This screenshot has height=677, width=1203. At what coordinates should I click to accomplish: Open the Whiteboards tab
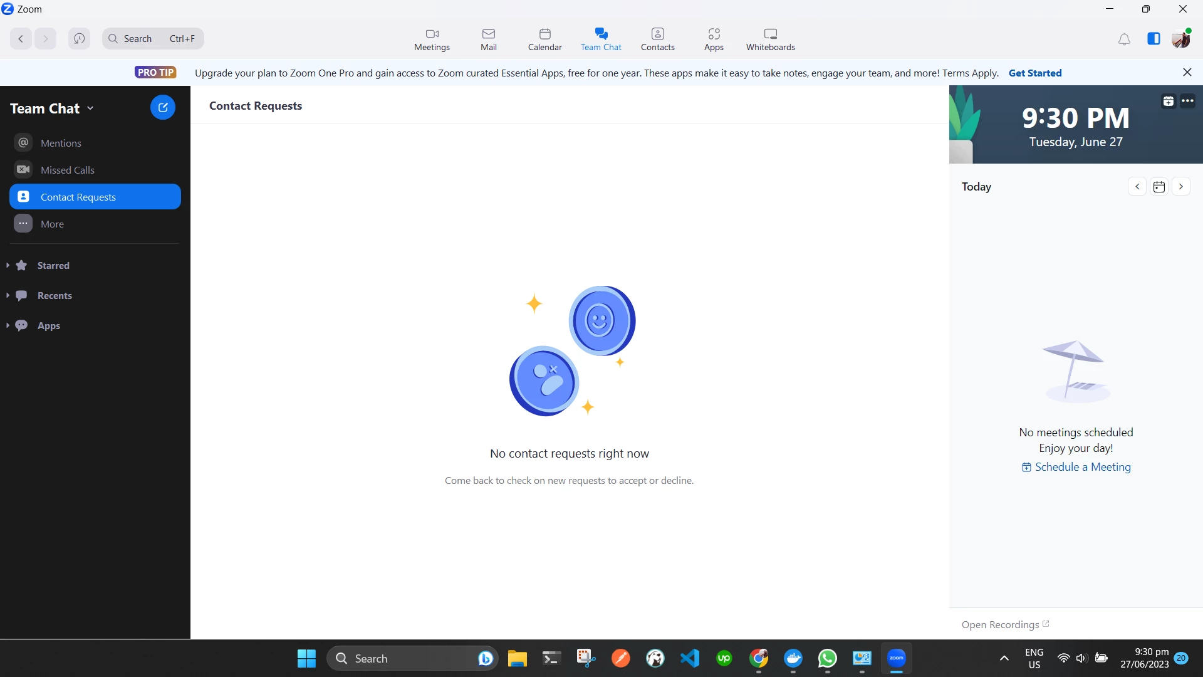[x=770, y=39]
